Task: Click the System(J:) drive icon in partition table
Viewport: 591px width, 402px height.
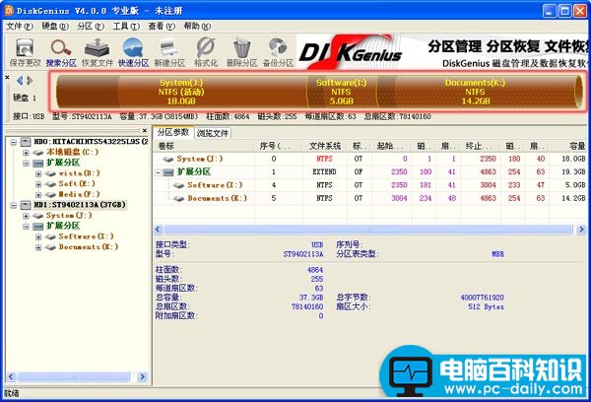Action: click(x=168, y=160)
